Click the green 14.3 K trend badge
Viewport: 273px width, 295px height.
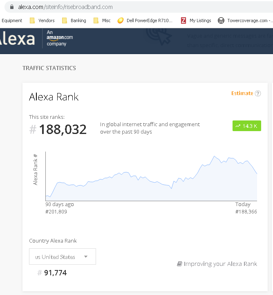point(247,126)
